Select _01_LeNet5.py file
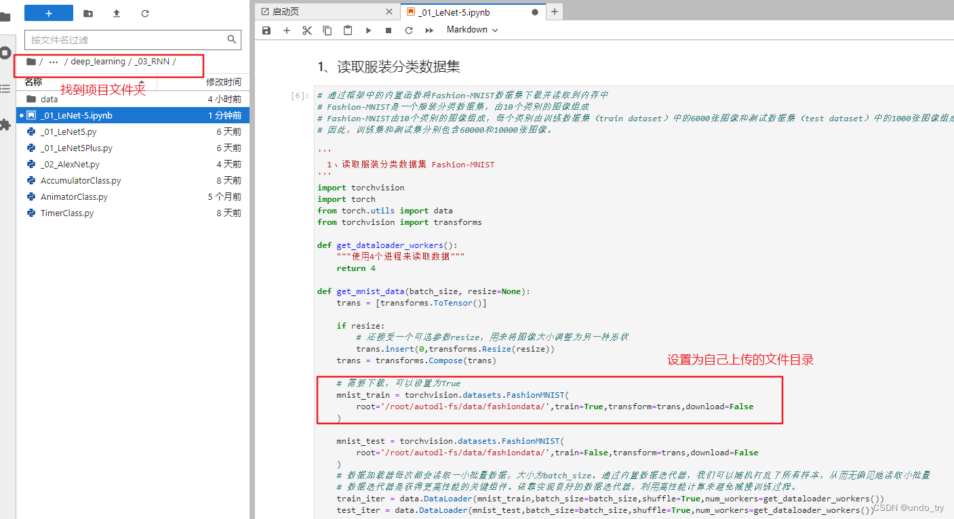This screenshot has height=519, width=954. [133, 131]
